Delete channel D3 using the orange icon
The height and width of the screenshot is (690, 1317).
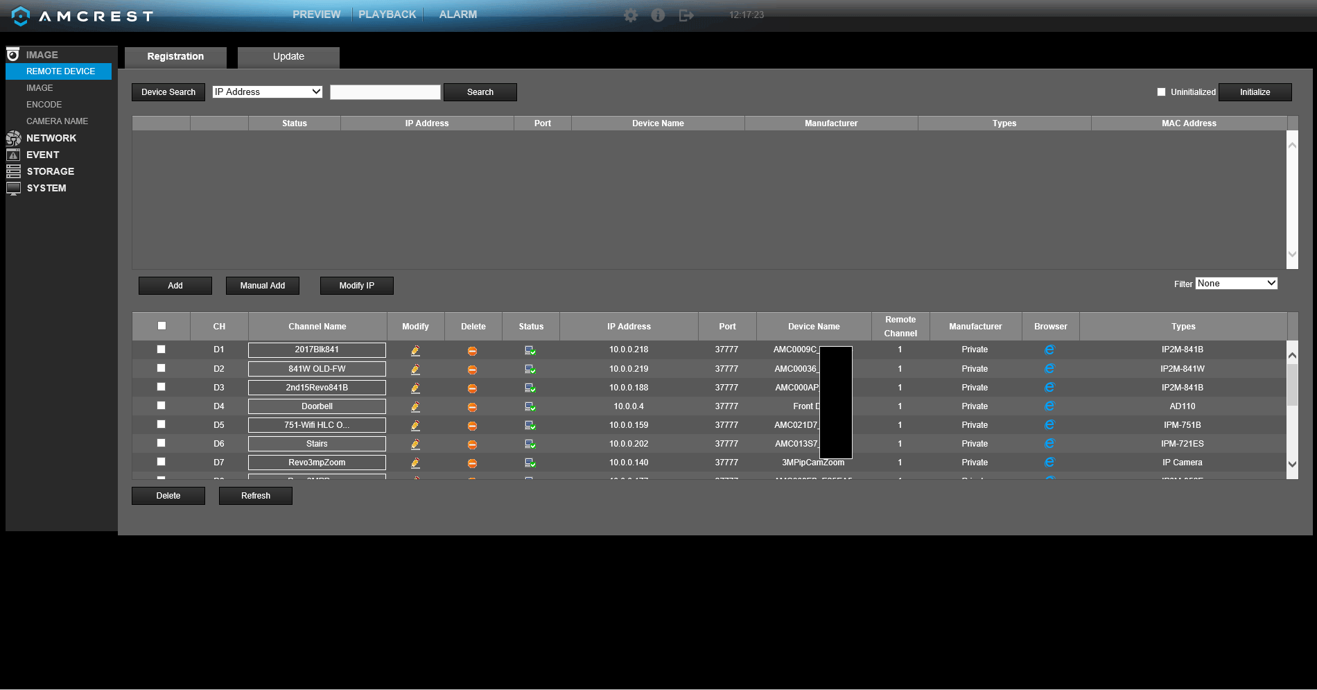(x=472, y=388)
